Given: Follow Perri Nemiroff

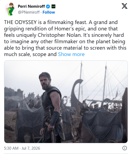Looking at the screenshot, I should (49, 12).
